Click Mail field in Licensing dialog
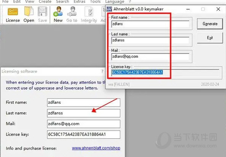 (x=84, y=124)
